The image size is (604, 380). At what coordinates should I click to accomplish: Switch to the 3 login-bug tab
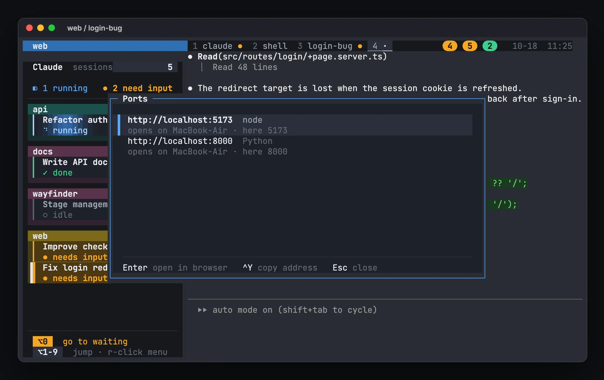[x=330, y=46]
